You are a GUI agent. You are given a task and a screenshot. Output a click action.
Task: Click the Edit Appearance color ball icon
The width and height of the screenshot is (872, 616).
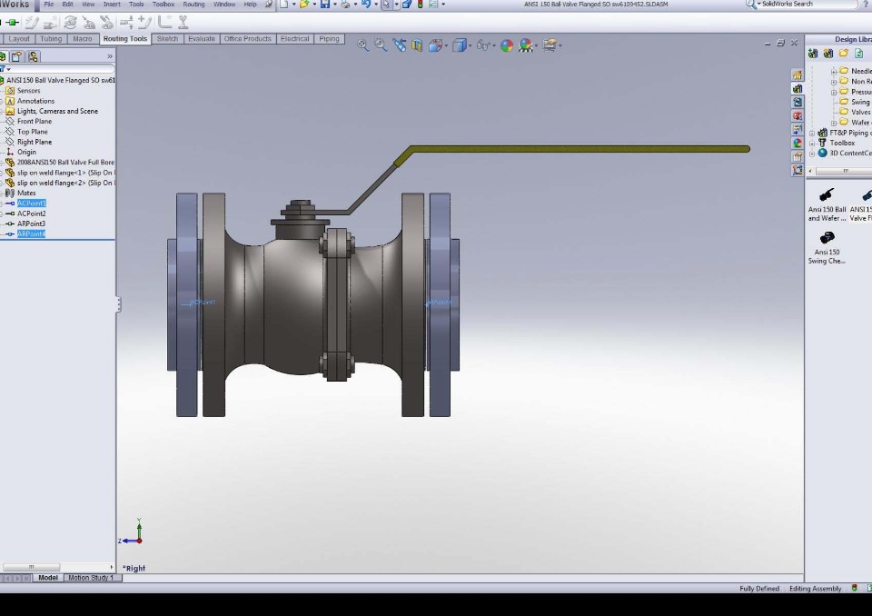[x=507, y=45]
